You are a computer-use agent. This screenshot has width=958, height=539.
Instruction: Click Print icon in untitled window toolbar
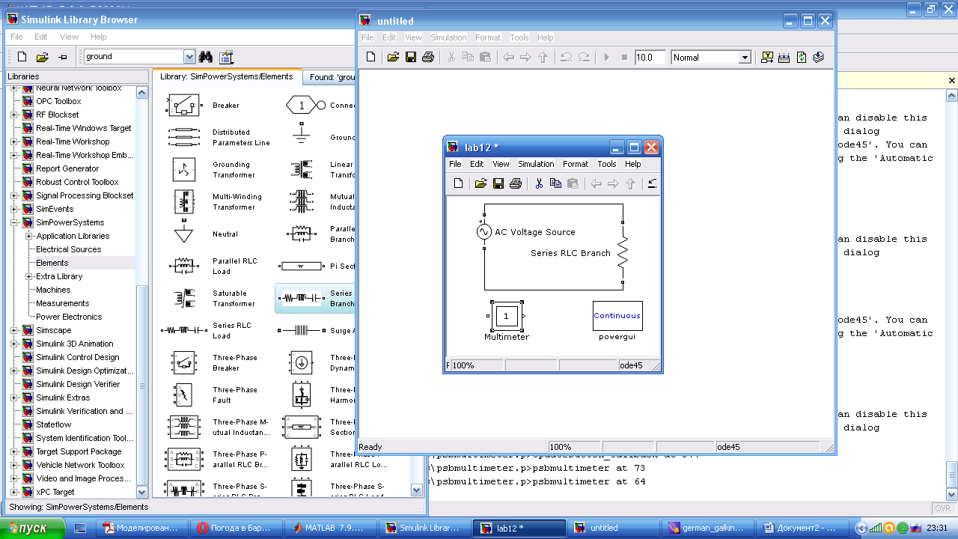click(x=428, y=57)
